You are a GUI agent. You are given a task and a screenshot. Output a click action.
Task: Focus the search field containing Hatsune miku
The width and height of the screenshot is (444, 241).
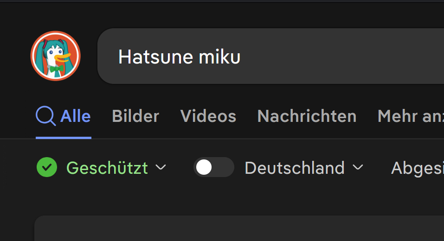pyautogui.click(x=325, y=57)
